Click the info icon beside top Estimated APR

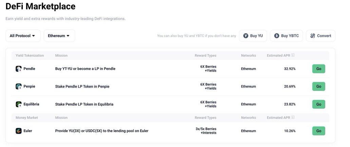pyautogui.click(x=293, y=55)
